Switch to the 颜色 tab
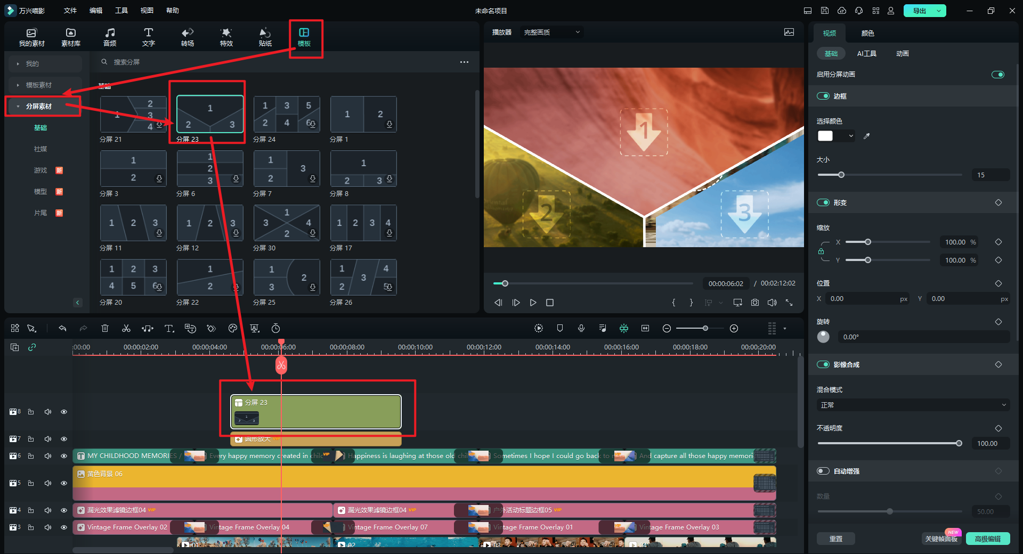Viewport: 1023px width, 554px height. tap(867, 34)
